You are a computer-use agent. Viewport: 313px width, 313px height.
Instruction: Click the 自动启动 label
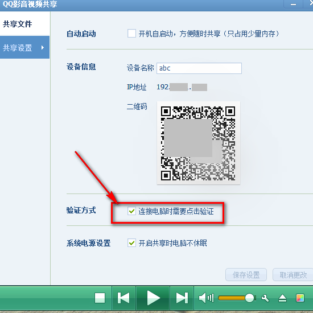click(x=81, y=34)
